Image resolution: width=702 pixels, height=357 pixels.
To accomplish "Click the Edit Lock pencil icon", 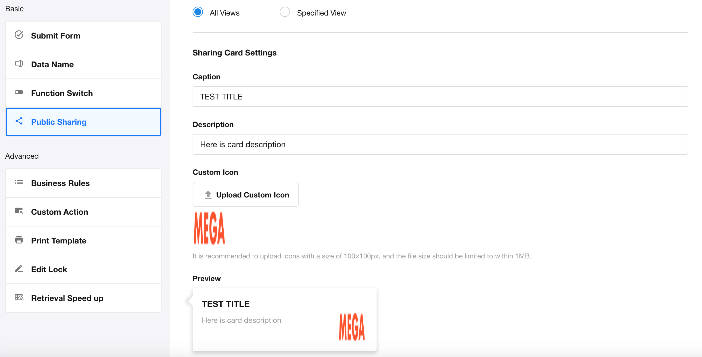I will tap(19, 268).
